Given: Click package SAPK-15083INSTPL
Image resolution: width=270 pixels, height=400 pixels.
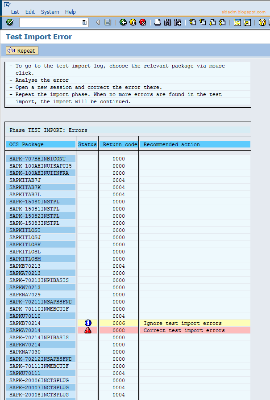Looking at the screenshot, I should 34,223.
